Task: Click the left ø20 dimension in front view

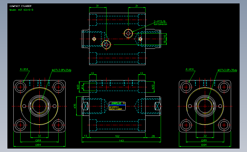Action: 78,87
